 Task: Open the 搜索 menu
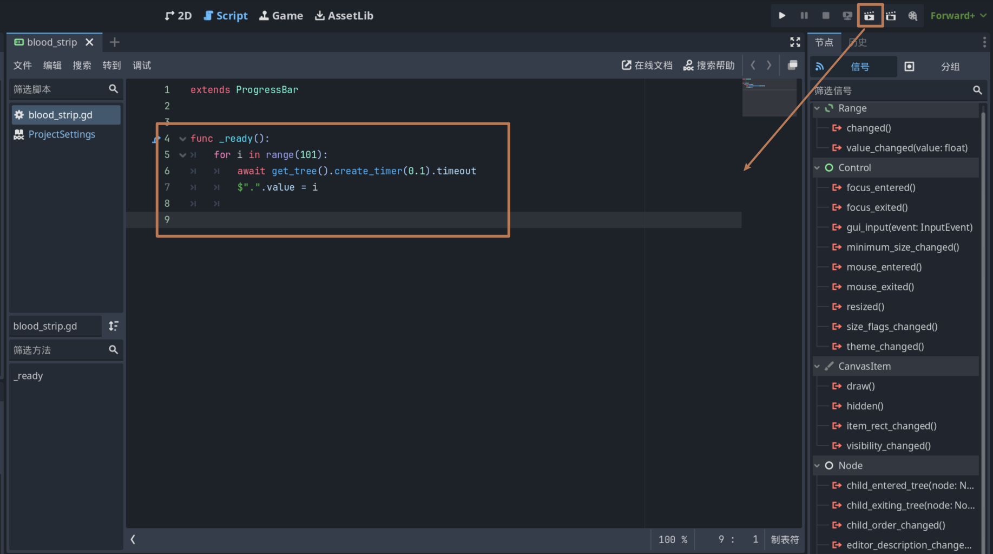point(82,66)
